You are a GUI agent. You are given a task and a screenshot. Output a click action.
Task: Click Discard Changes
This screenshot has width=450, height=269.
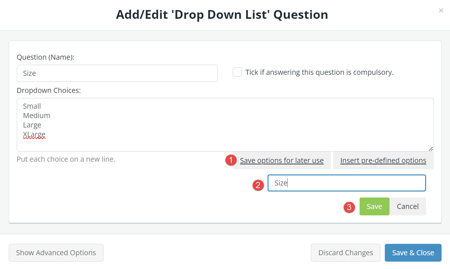tap(345, 253)
